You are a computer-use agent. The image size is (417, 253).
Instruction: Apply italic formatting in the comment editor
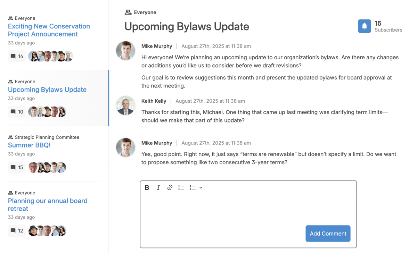(158, 187)
